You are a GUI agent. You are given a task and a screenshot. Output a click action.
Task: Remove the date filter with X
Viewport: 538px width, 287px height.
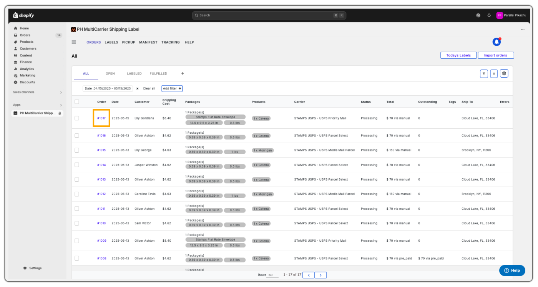pos(137,88)
